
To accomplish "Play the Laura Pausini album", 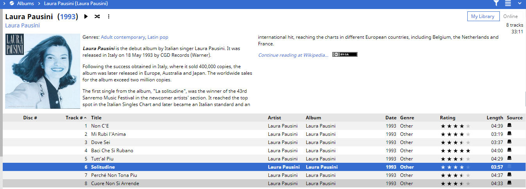I will point(86,16).
